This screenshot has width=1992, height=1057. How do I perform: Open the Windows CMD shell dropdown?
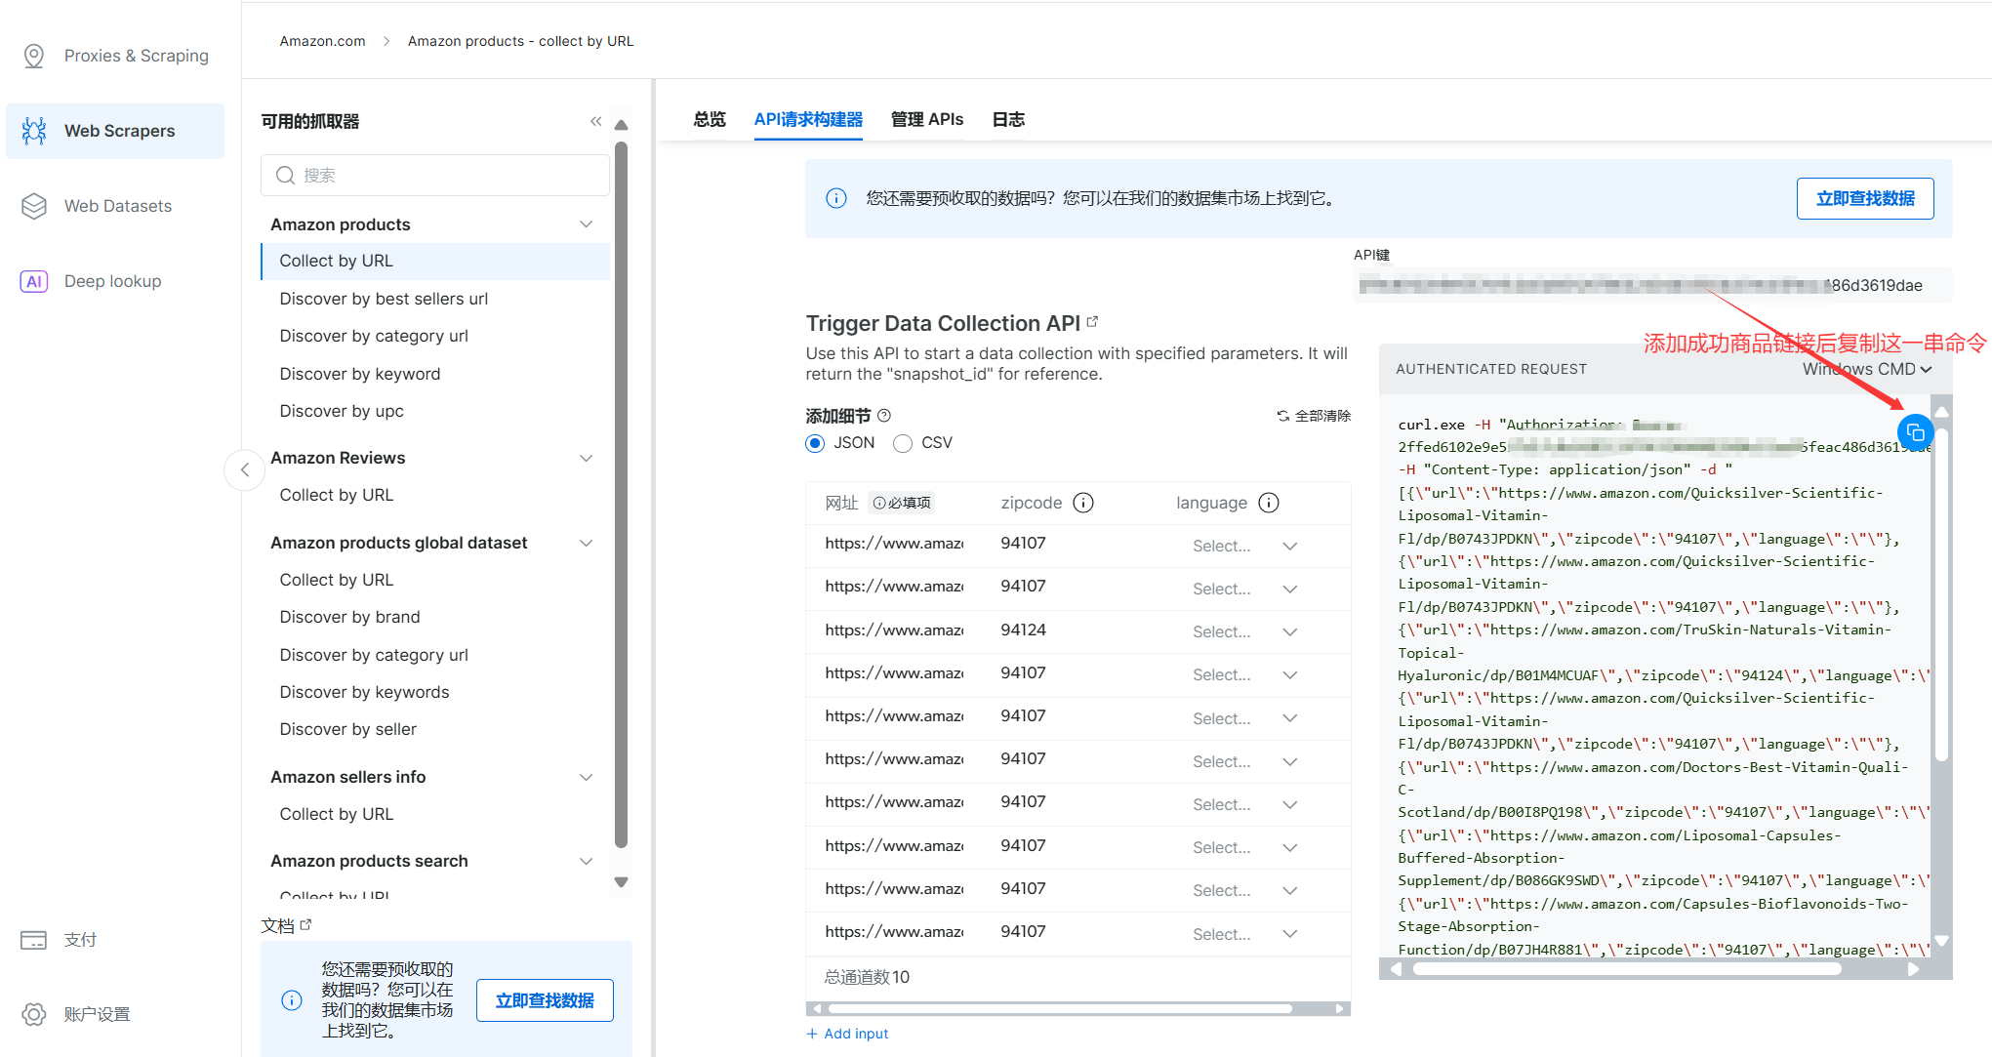(1867, 369)
